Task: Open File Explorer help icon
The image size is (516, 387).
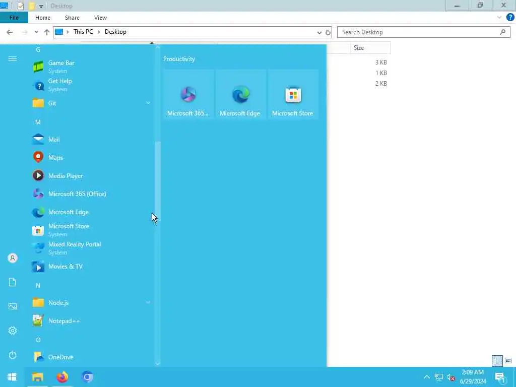Action: click(x=510, y=18)
